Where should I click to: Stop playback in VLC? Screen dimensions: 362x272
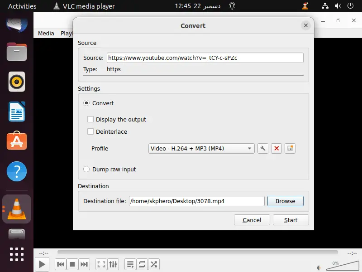pos(72,264)
